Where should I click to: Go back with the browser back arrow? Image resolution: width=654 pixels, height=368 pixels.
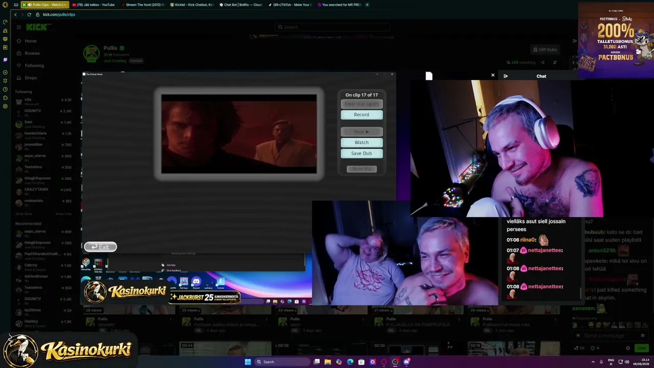pos(15,14)
